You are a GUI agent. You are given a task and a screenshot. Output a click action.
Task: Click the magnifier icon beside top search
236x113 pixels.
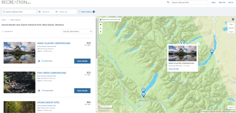point(168,2)
